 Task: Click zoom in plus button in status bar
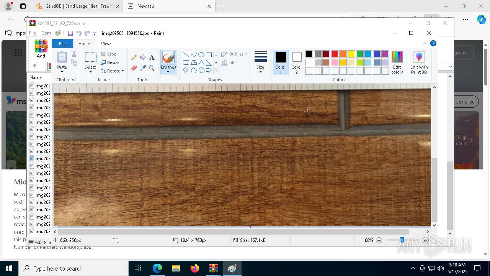[425, 240]
